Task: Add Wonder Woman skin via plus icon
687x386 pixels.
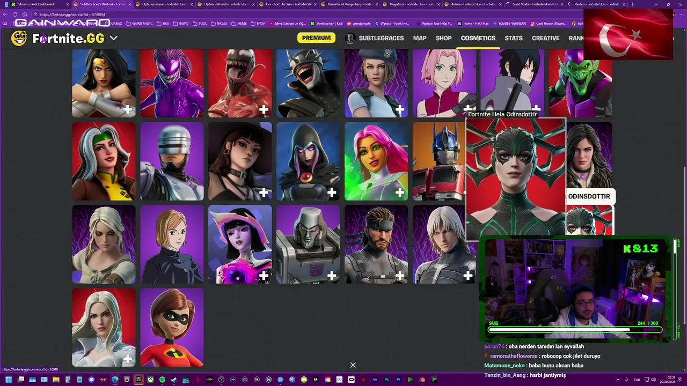Action: 128,109
